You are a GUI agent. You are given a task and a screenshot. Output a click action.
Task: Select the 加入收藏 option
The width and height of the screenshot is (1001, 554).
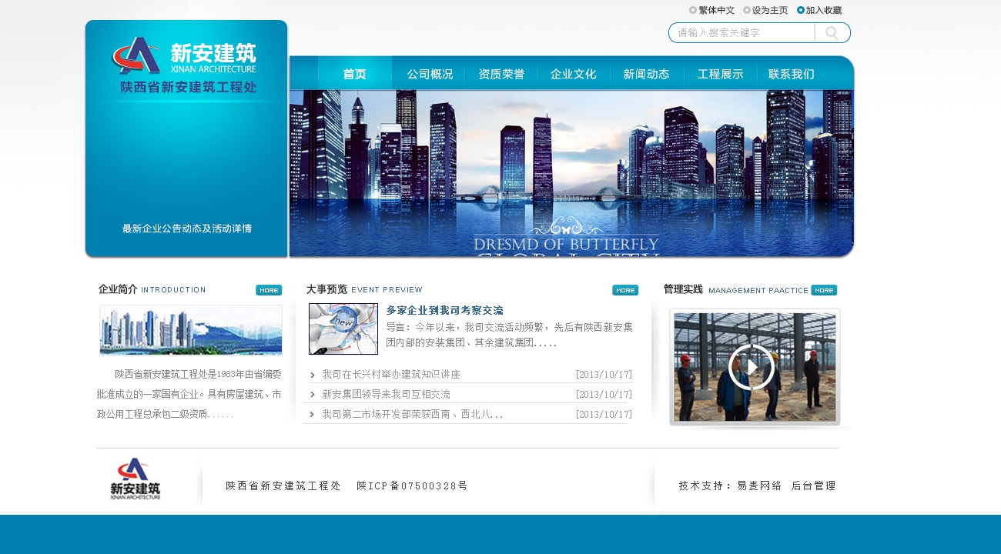click(819, 10)
